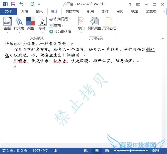Open the 加载项 tab

151,11
